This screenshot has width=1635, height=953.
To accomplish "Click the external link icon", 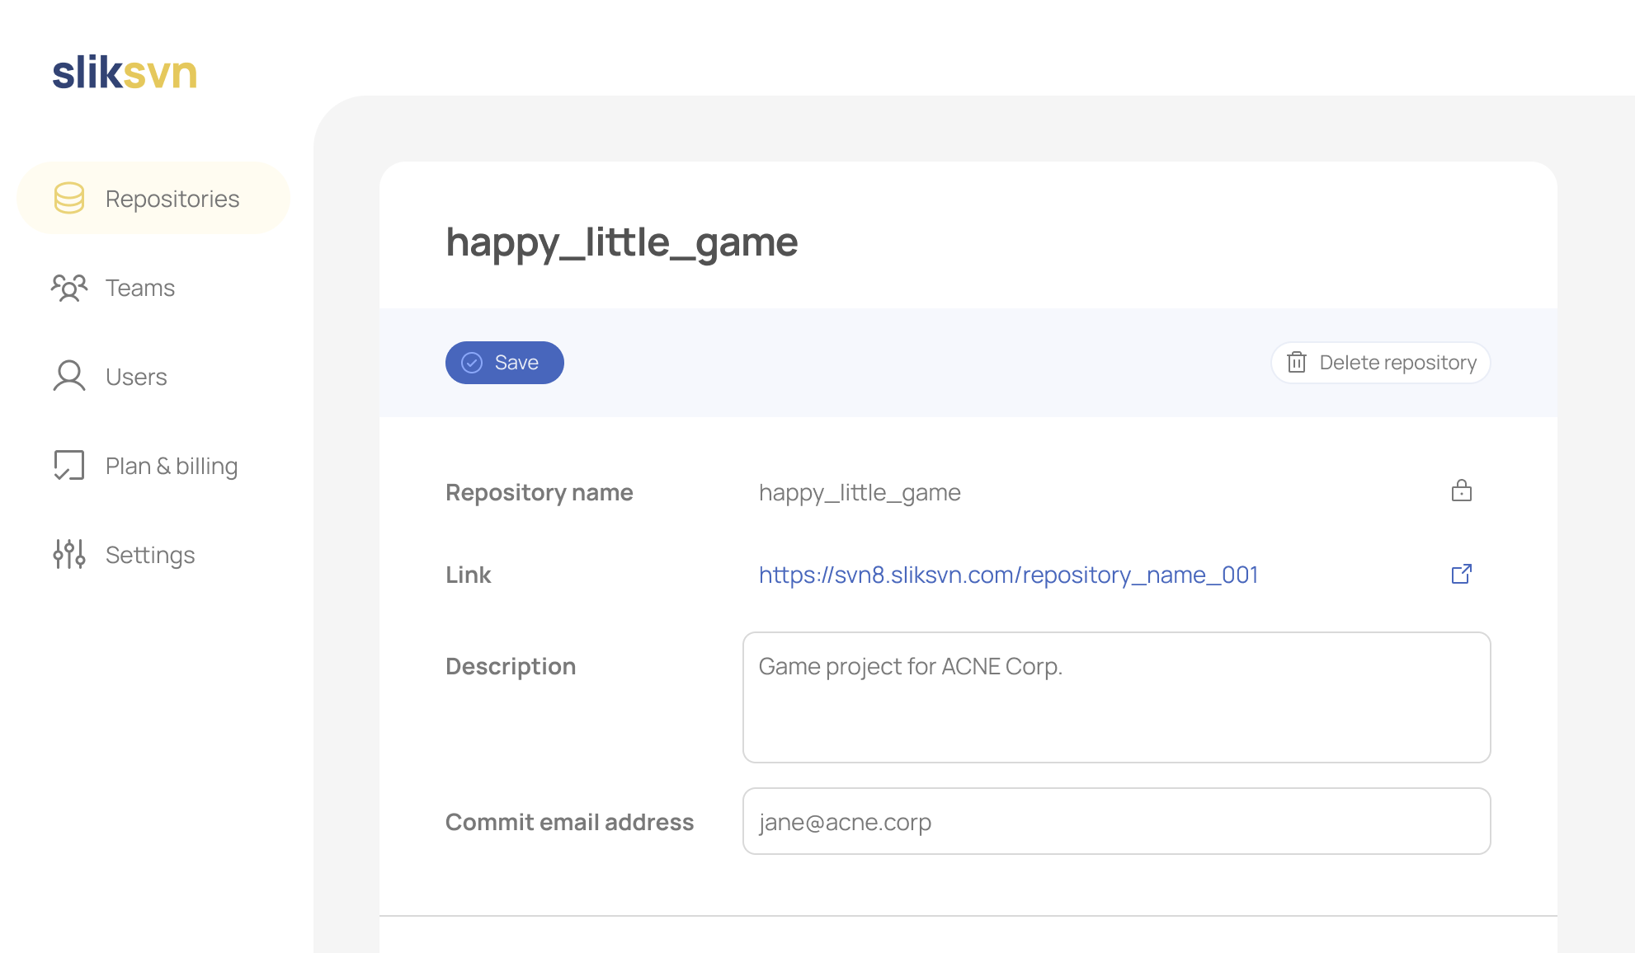I will (1462, 574).
